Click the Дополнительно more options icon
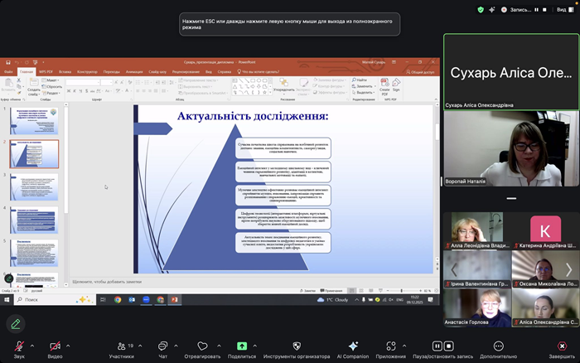Image resolution: width=580 pixels, height=363 pixels. coord(498,346)
